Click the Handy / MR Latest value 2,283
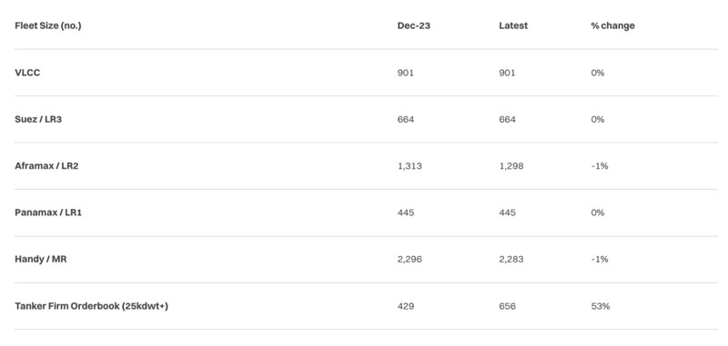 pos(511,260)
